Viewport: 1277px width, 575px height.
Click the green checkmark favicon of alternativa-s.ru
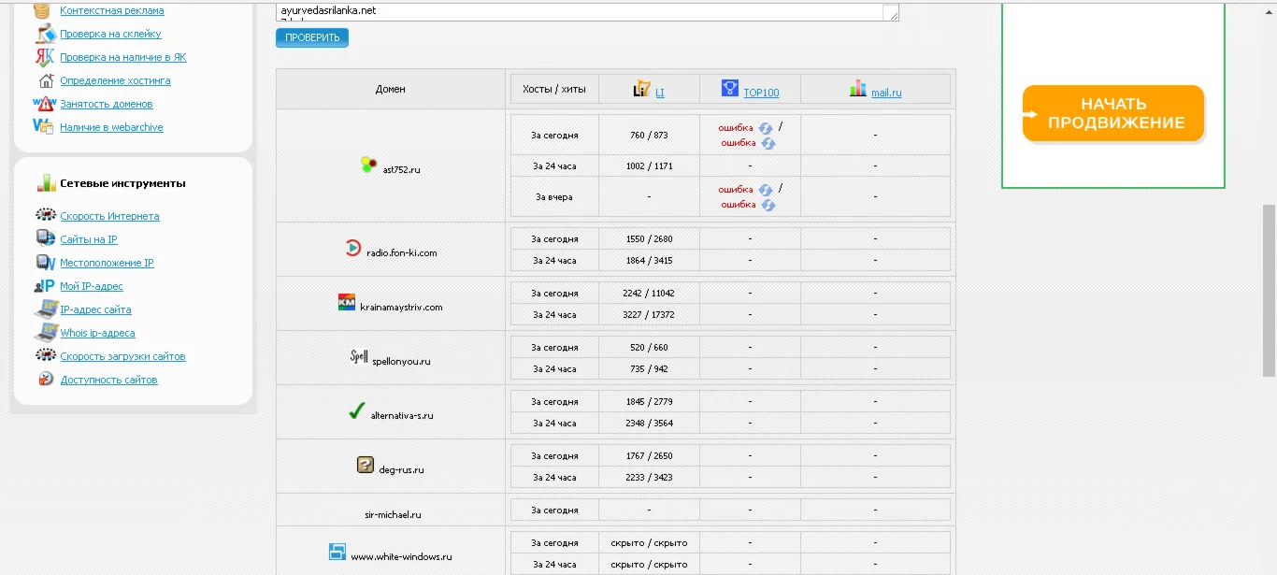pyautogui.click(x=356, y=410)
